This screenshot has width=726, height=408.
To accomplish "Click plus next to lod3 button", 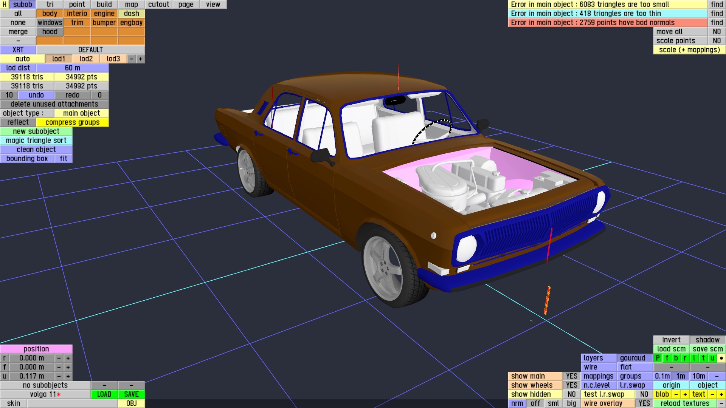I will click(x=141, y=59).
